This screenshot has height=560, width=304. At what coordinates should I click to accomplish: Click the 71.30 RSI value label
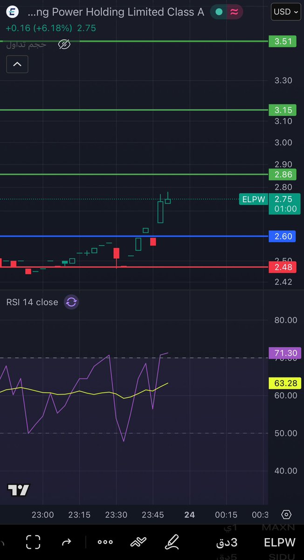pyautogui.click(x=285, y=353)
